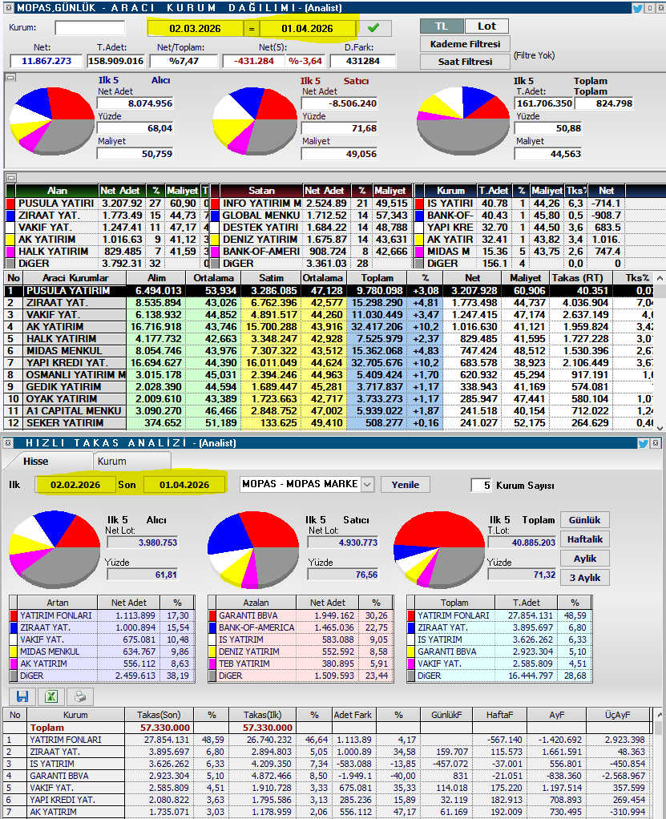Viewport: 666px width, 819px height.
Task: Click the Kurum Sayısı number field
Action: 481,485
